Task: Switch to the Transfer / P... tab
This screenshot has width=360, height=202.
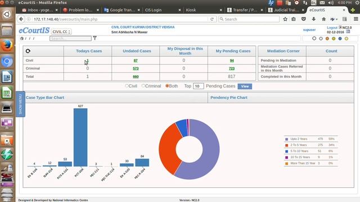Action: click(245, 10)
